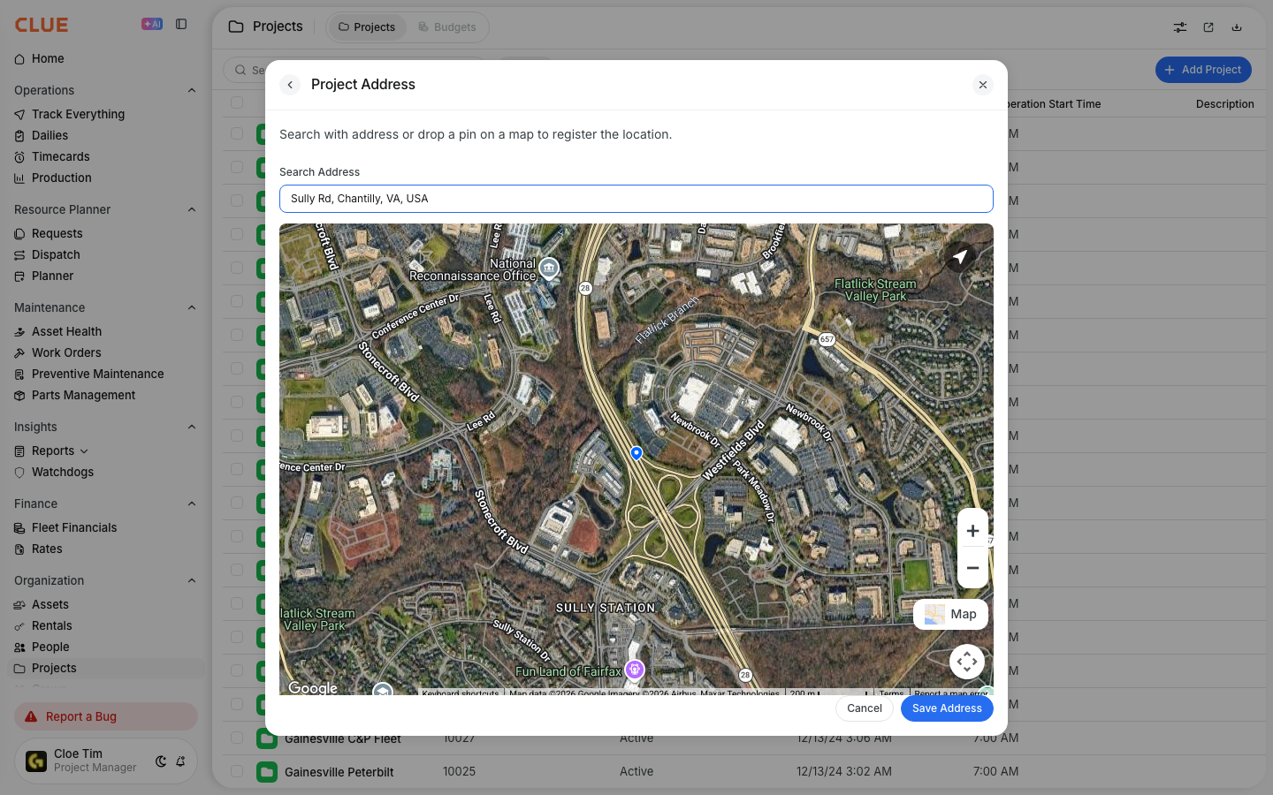The height and width of the screenshot is (795, 1273).
Task: Click the blue location pin on map
Action: [636, 453]
